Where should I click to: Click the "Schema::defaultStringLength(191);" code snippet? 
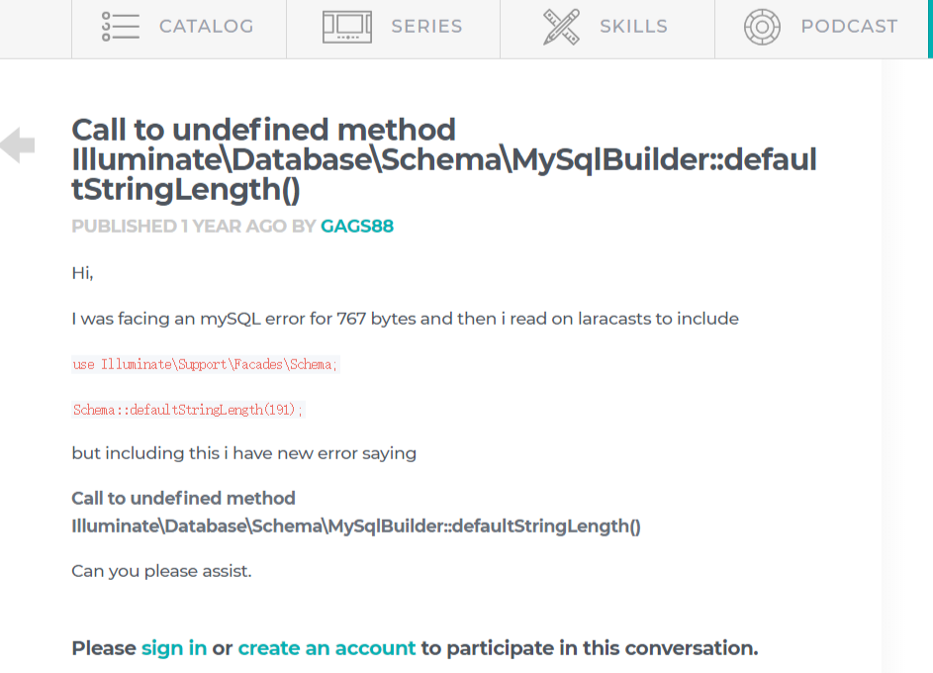coord(188,409)
